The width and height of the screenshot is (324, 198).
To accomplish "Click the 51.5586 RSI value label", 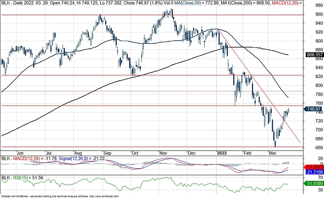I will point(314,184).
